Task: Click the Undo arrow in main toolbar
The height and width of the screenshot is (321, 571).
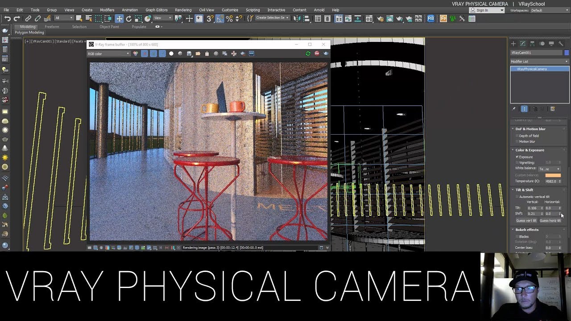Action: pyautogui.click(x=8, y=18)
